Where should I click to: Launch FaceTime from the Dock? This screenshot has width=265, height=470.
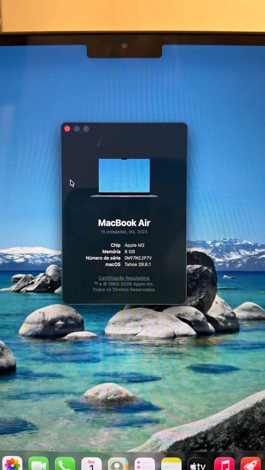pos(39,463)
